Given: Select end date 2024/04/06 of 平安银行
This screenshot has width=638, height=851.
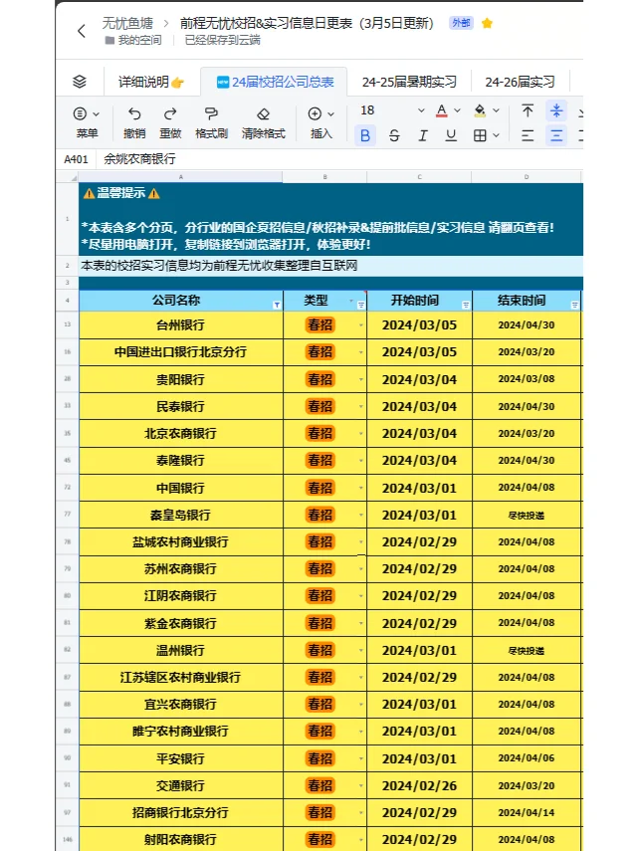Looking at the screenshot, I should (527, 758).
